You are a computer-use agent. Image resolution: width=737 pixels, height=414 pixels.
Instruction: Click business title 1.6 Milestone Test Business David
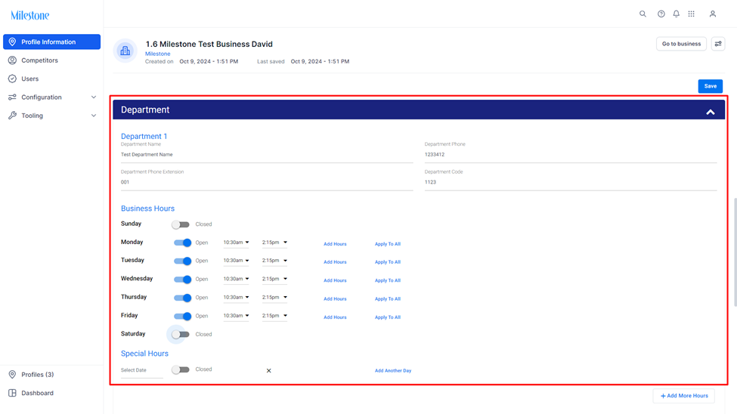point(209,44)
